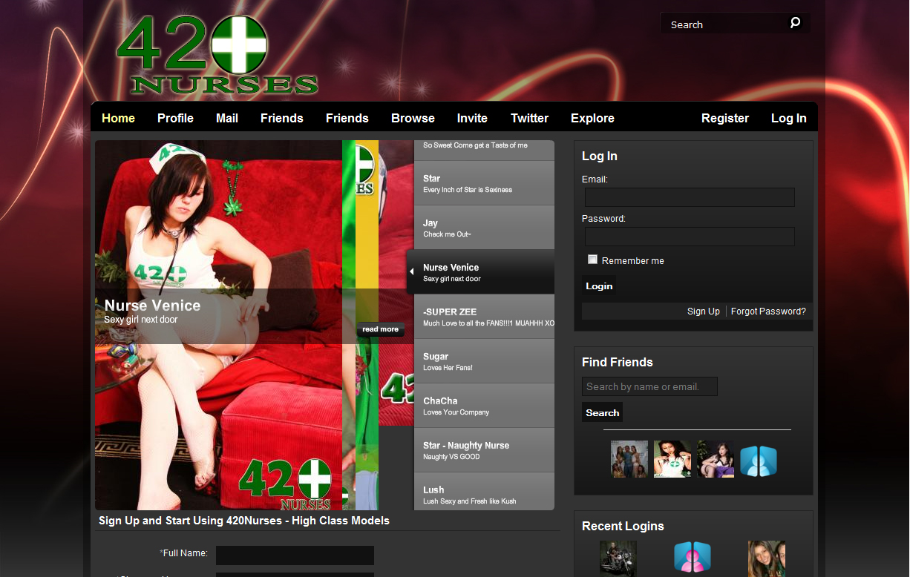
Task: Click the search magnifier icon
Action: [x=795, y=23]
